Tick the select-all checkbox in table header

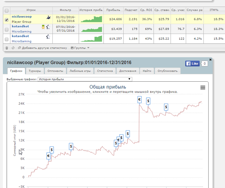click(7, 11)
